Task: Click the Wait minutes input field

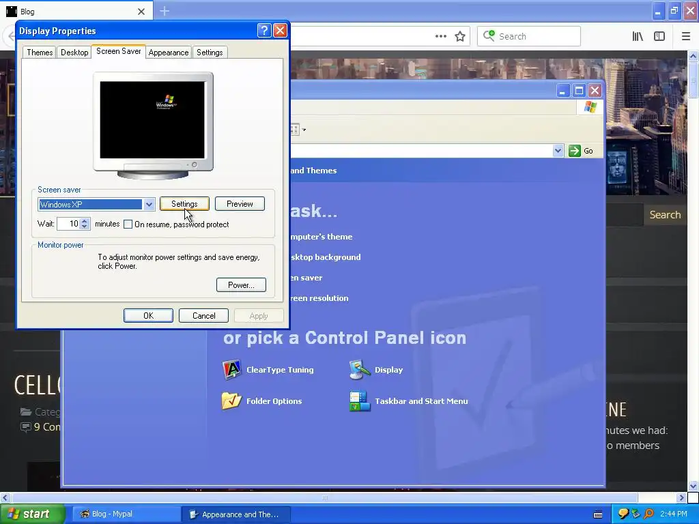Action: [x=69, y=224]
